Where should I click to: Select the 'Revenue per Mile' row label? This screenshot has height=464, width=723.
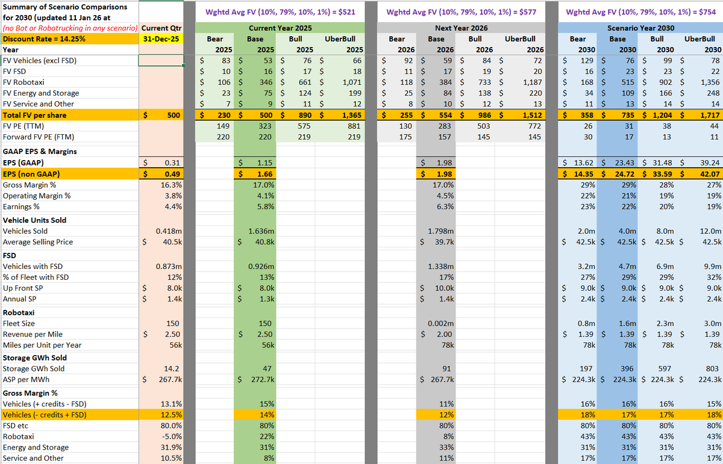click(x=33, y=334)
